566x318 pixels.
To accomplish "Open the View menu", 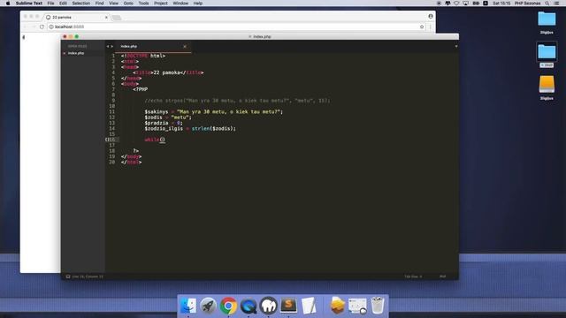I will 114,4.
